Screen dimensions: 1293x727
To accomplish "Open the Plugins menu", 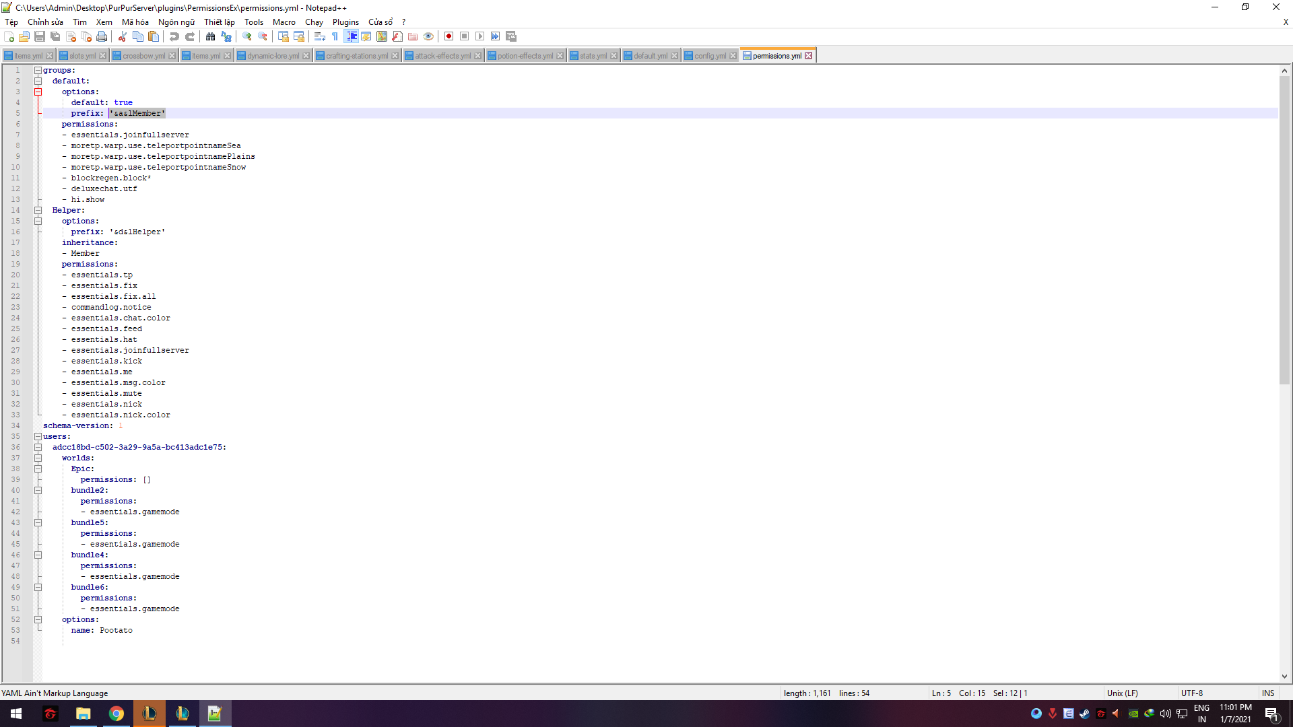I will pos(345,22).
